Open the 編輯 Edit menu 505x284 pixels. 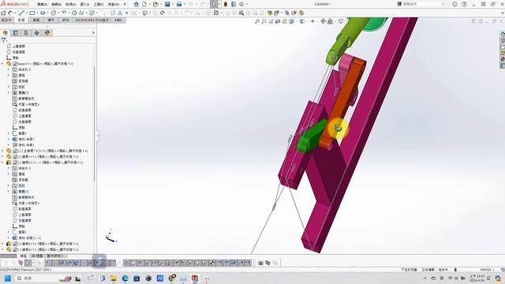click(56, 4)
